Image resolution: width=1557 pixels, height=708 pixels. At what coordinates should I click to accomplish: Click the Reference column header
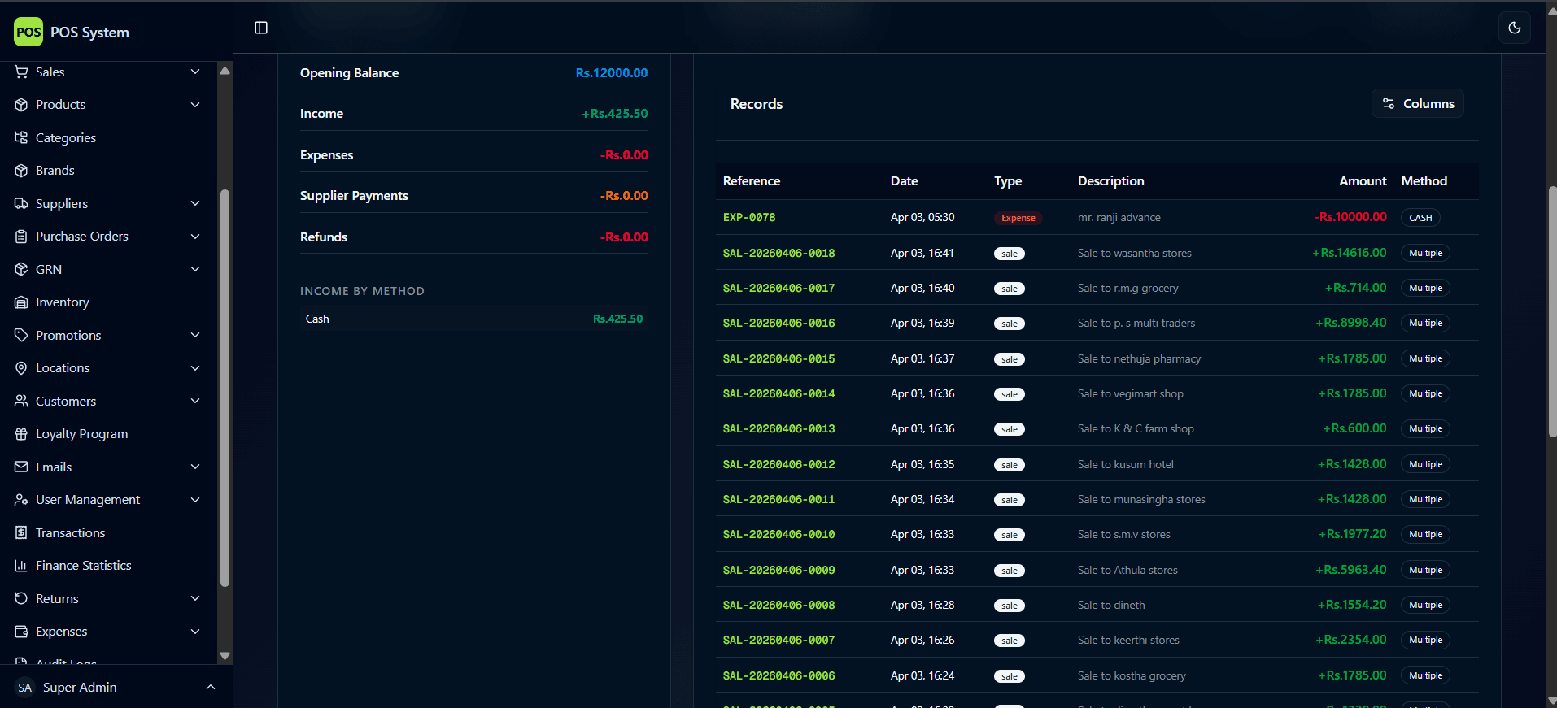click(x=752, y=181)
